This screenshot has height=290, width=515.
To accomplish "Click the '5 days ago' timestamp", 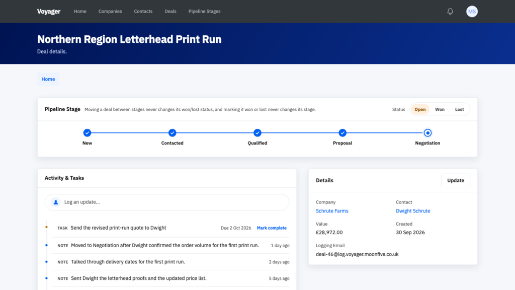I will click(279, 278).
